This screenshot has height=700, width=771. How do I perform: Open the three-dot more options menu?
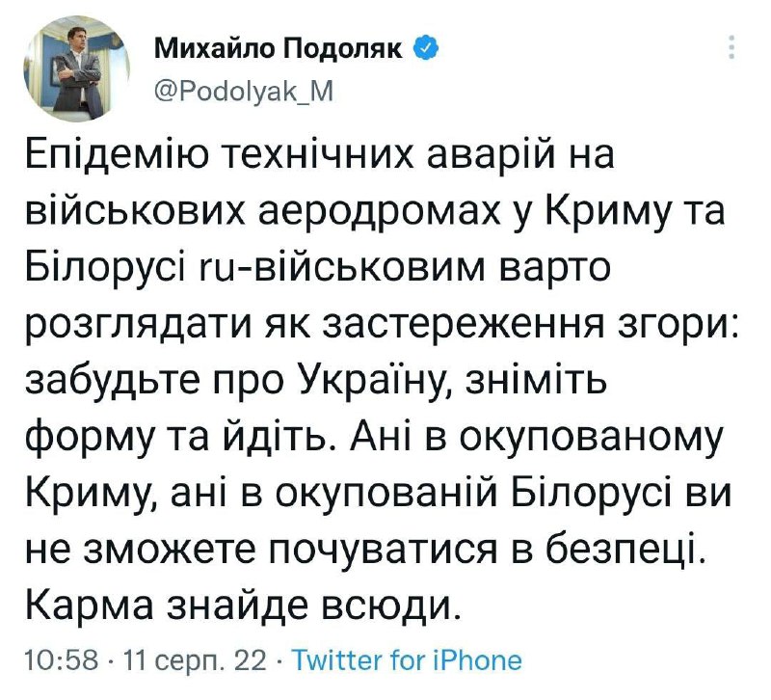click(x=731, y=47)
